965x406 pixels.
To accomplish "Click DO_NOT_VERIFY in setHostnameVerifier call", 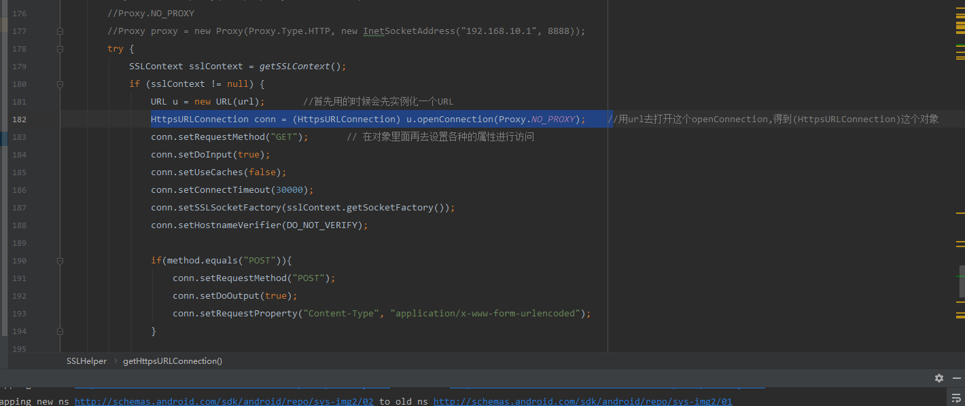I will 322,225.
